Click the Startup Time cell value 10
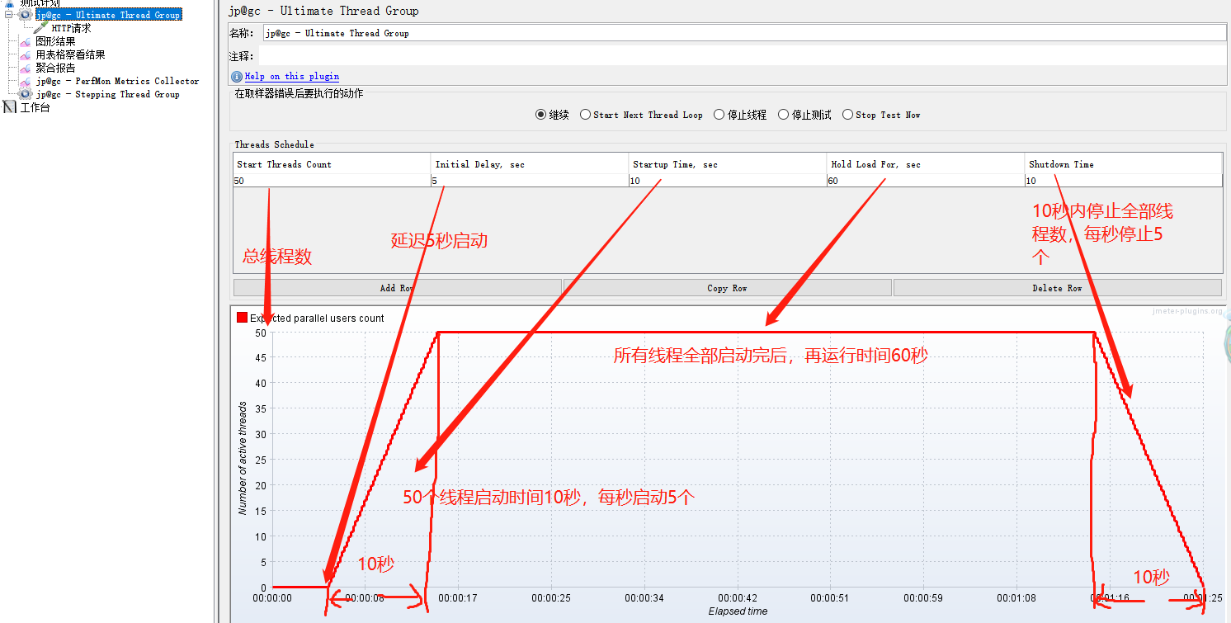This screenshot has width=1231, height=623. (728, 181)
